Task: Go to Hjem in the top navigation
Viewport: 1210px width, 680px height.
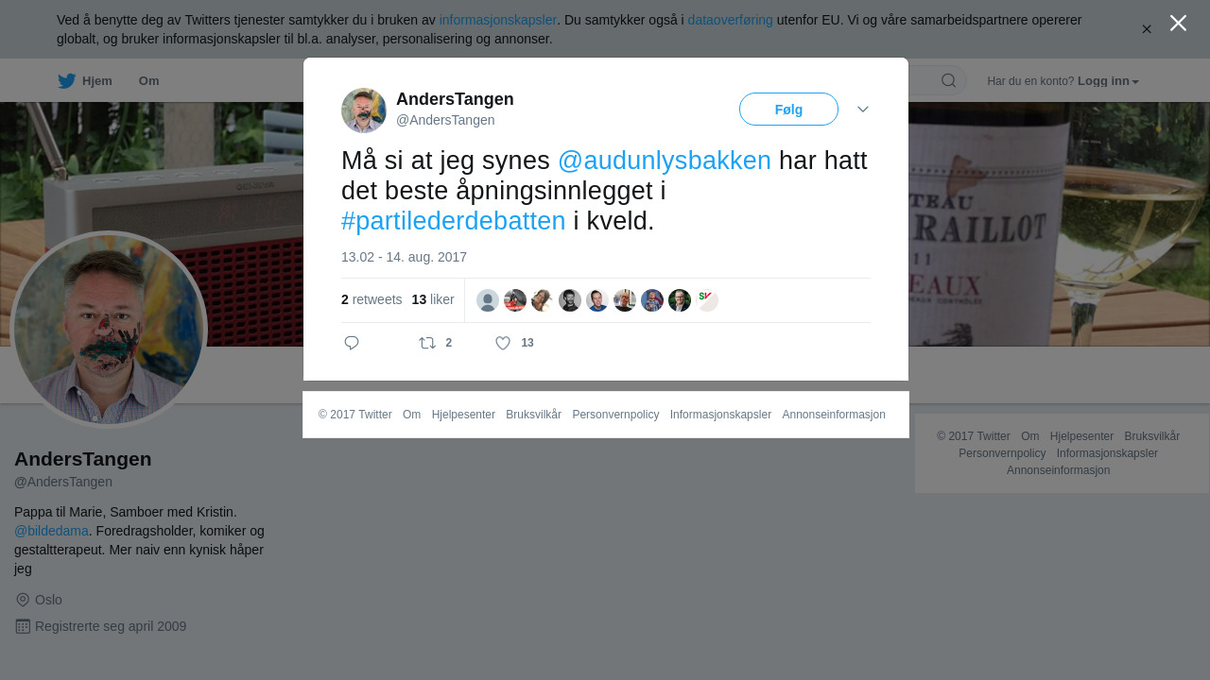Action: [97, 81]
